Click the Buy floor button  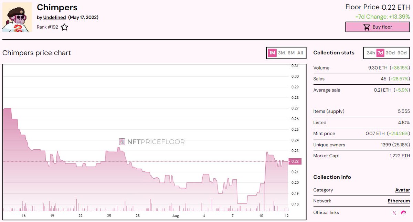pos(378,27)
